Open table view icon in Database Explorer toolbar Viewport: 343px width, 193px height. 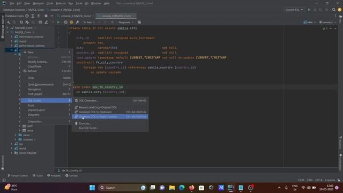40,23
